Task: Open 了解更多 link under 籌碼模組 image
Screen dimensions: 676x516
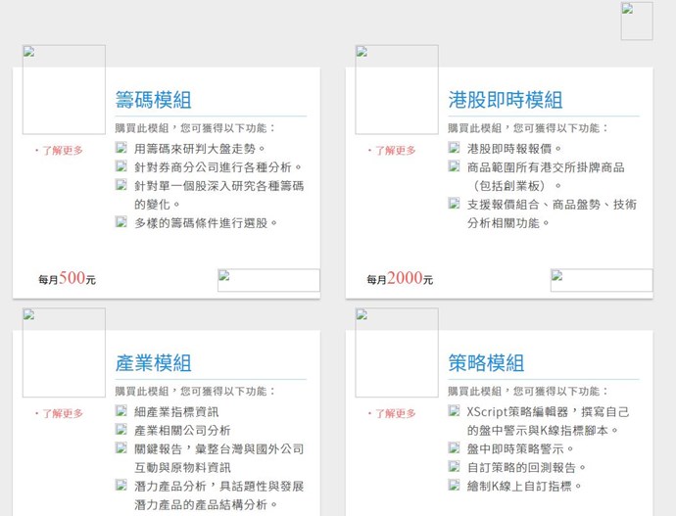Action: pyautogui.click(x=63, y=151)
